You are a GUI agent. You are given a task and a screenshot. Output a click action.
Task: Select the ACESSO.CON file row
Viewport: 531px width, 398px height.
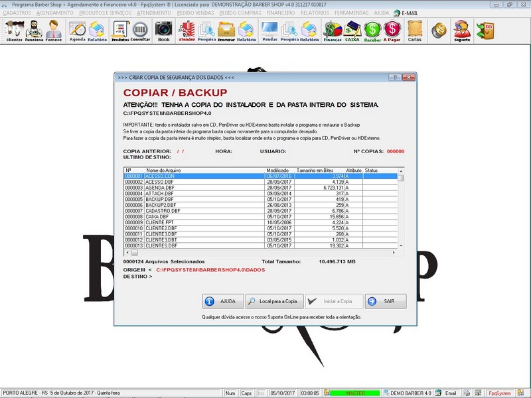point(260,176)
